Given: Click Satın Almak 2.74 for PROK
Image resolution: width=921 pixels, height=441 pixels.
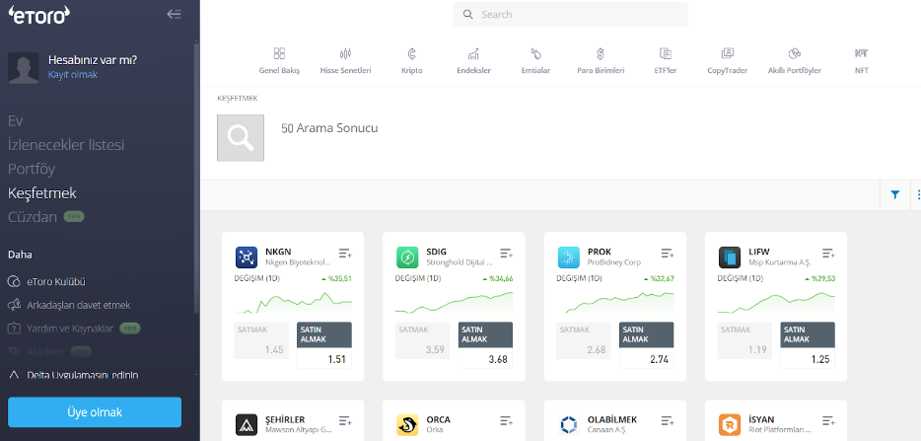Looking at the screenshot, I should (x=646, y=345).
